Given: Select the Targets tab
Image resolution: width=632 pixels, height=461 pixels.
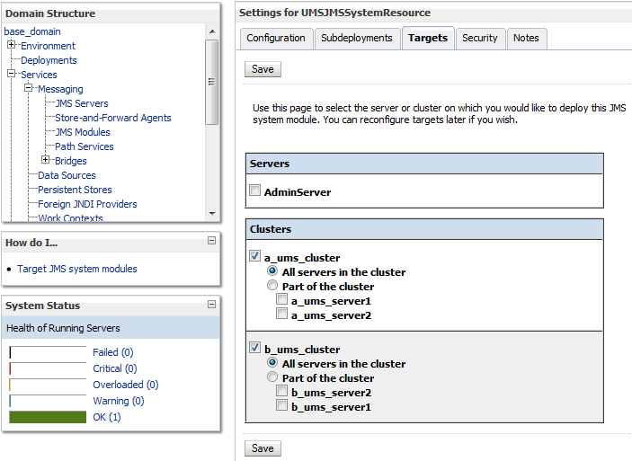Looking at the screenshot, I should coord(428,39).
